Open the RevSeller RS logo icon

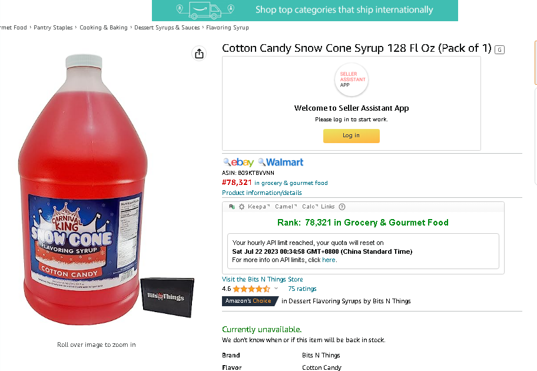232,207
